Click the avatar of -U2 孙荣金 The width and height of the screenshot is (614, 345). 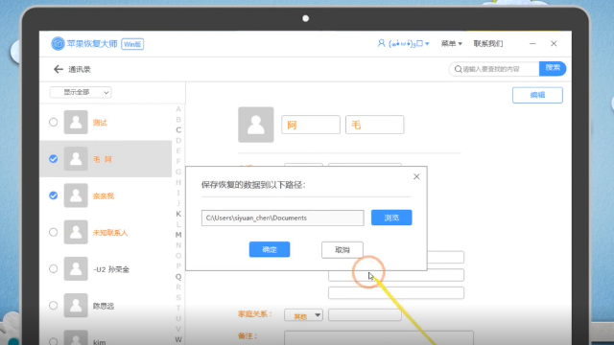76,268
